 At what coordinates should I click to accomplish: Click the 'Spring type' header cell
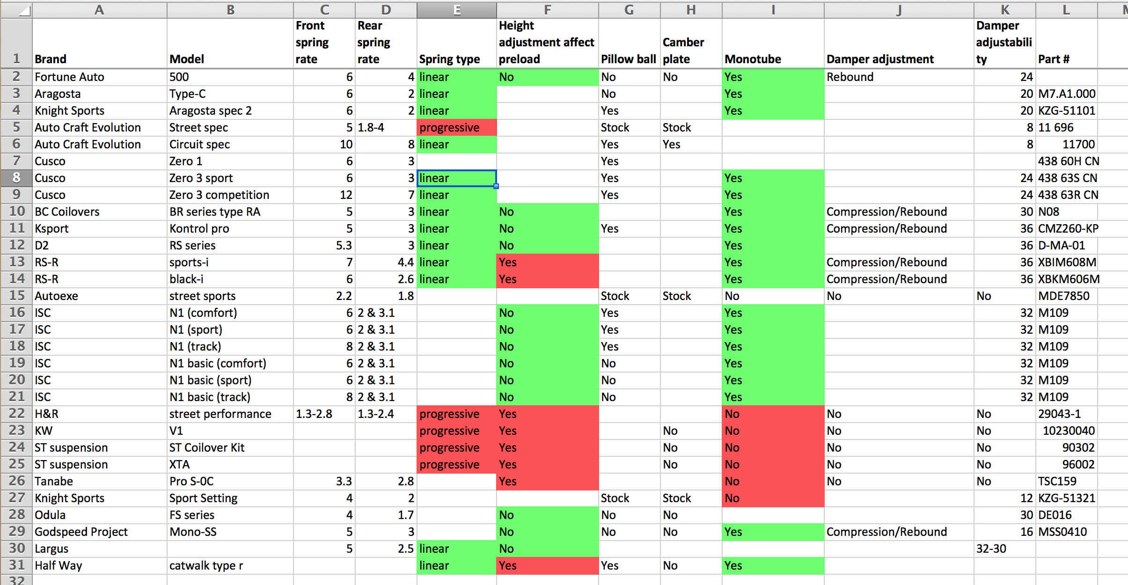coord(457,44)
